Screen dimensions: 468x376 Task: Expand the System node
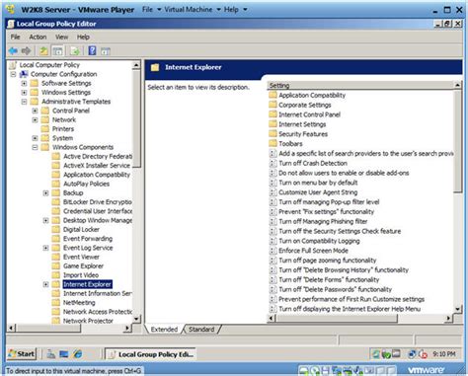click(x=35, y=138)
